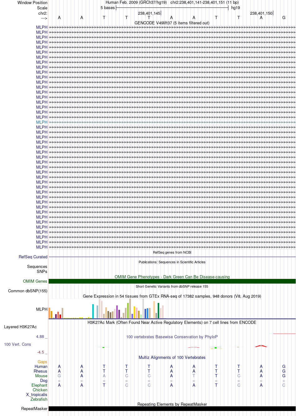Select the Mouse alignment row label
Viewport: 296px width, 416px height.
click(41, 376)
